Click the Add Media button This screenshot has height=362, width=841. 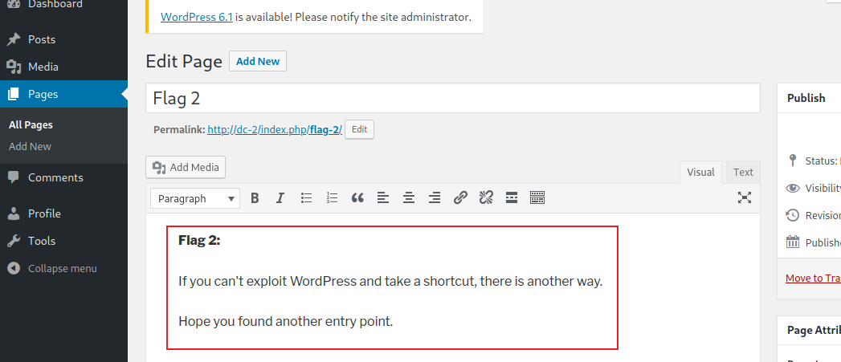(186, 167)
